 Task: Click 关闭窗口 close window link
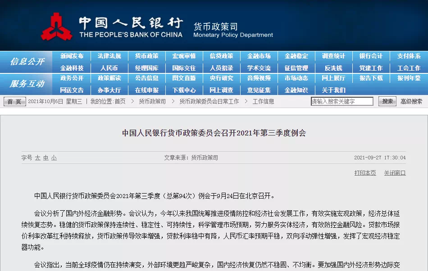(395, 173)
